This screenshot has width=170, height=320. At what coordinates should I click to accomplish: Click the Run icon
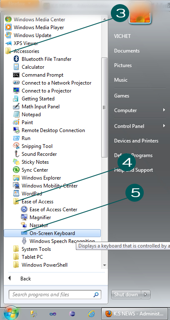pos(16,138)
